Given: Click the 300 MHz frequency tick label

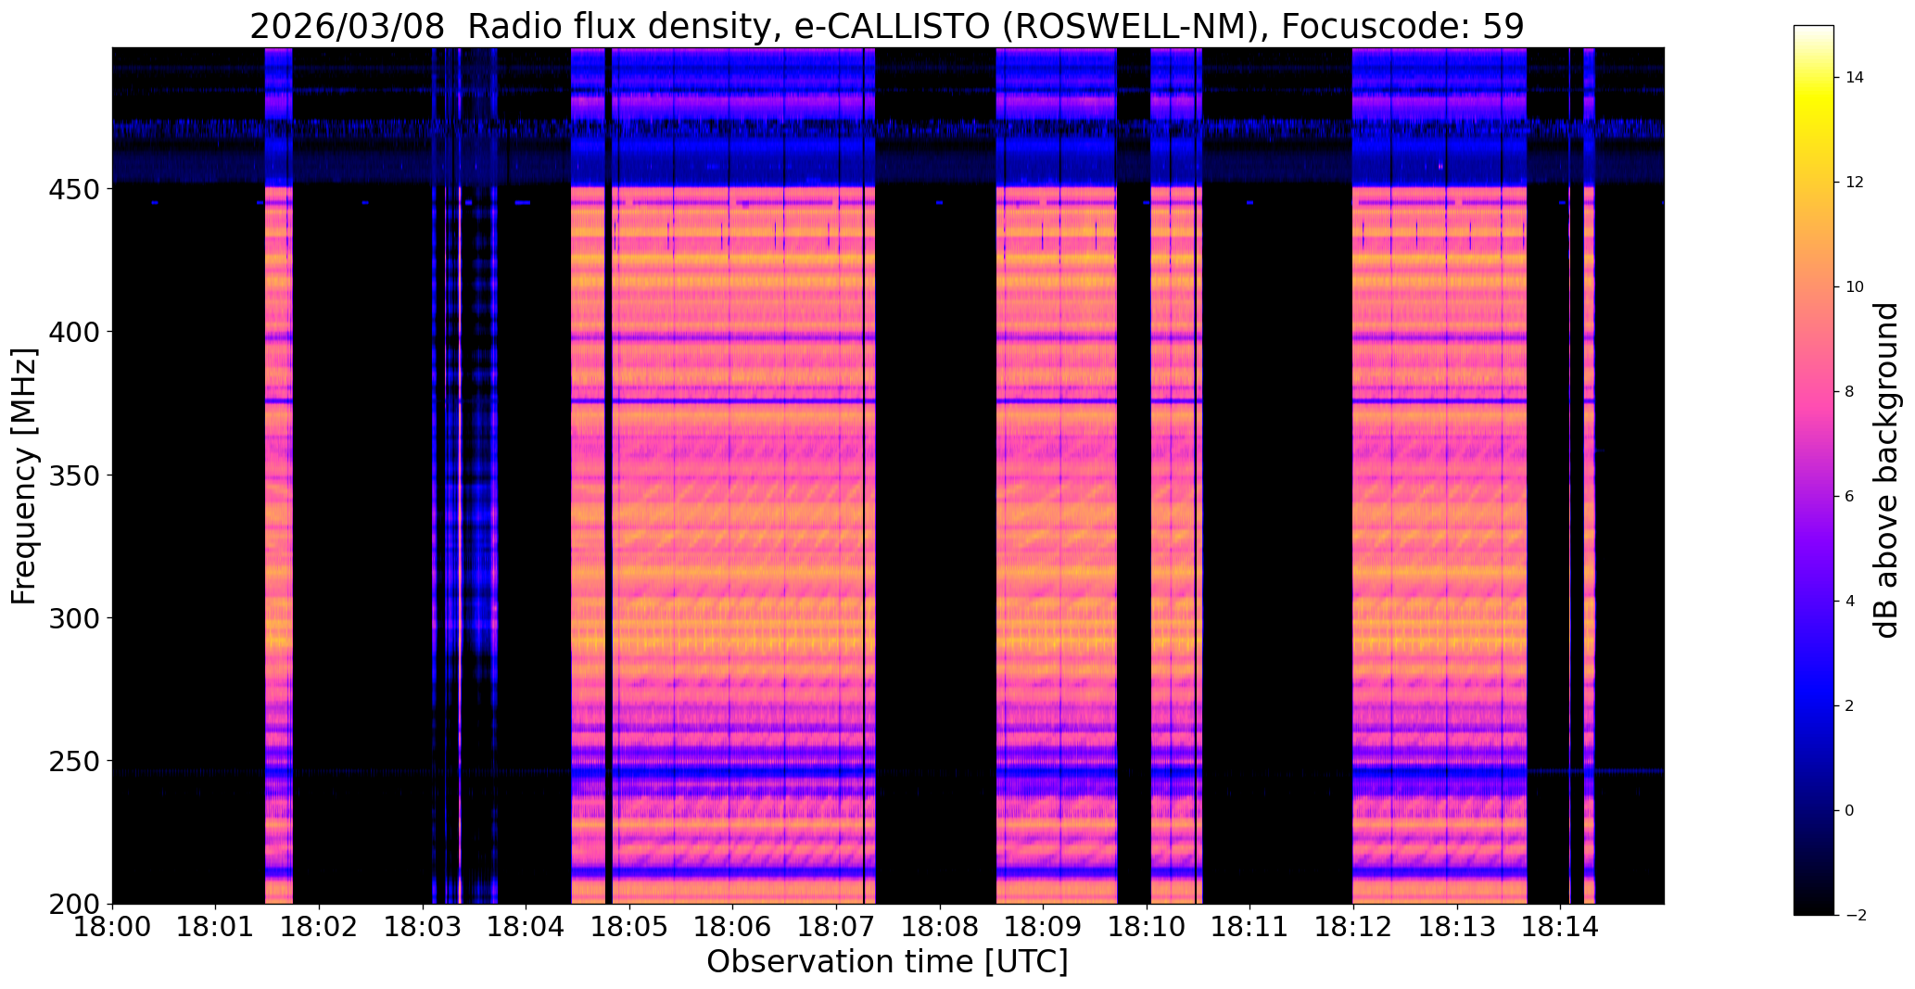Looking at the screenshot, I should (76, 617).
